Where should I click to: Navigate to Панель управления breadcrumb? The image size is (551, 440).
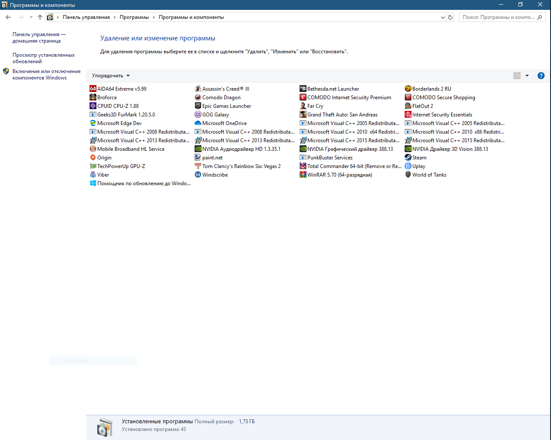pos(86,17)
